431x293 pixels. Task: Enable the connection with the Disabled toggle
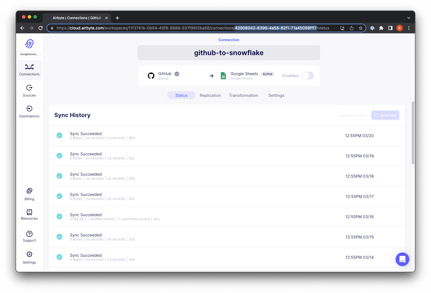pyautogui.click(x=308, y=76)
